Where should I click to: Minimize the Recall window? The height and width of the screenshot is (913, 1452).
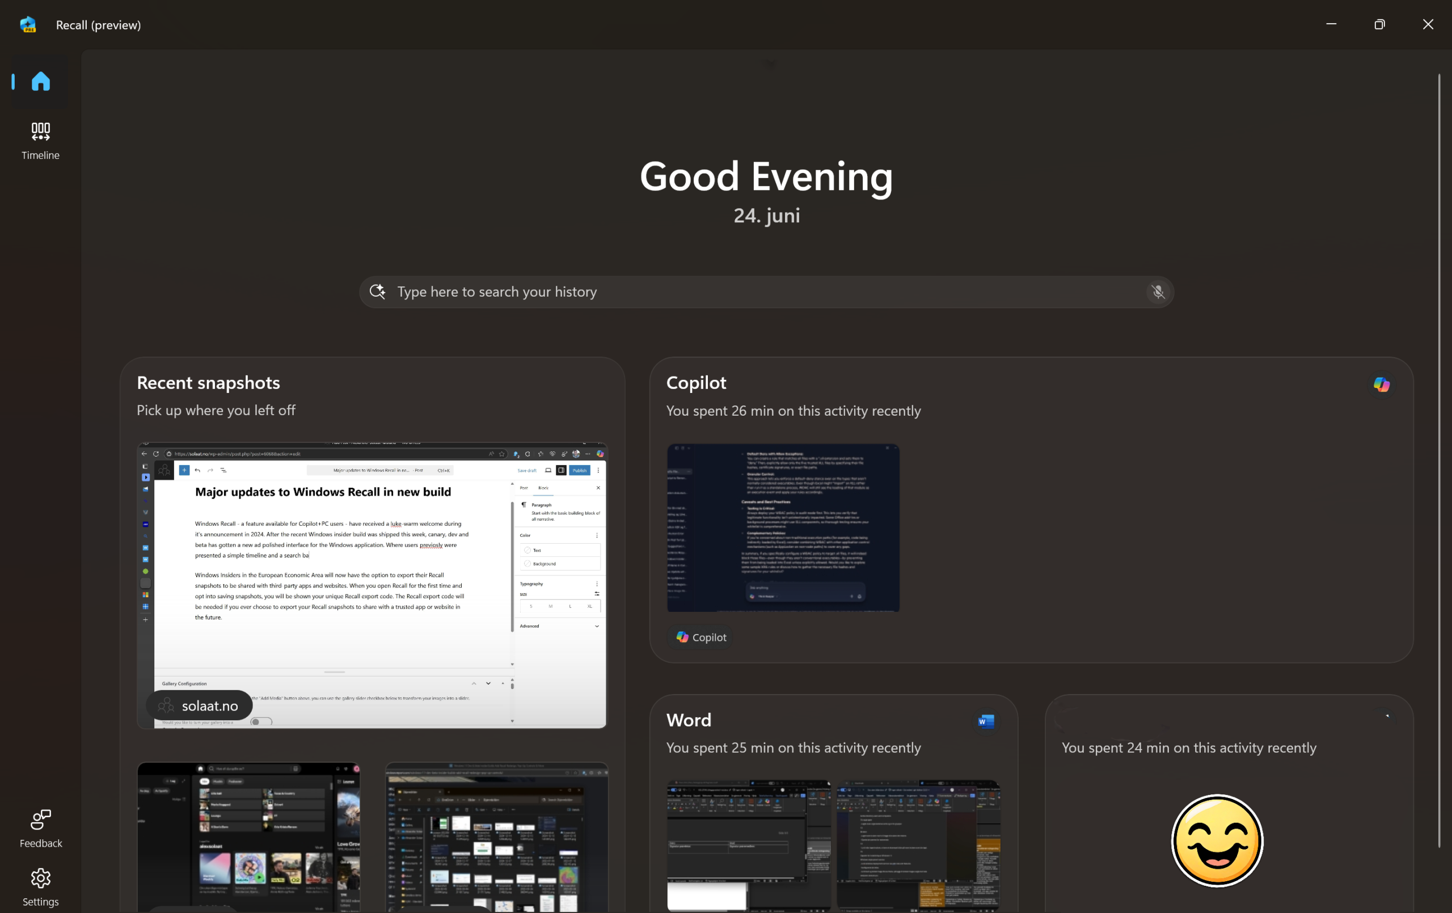coord(1331,24)
